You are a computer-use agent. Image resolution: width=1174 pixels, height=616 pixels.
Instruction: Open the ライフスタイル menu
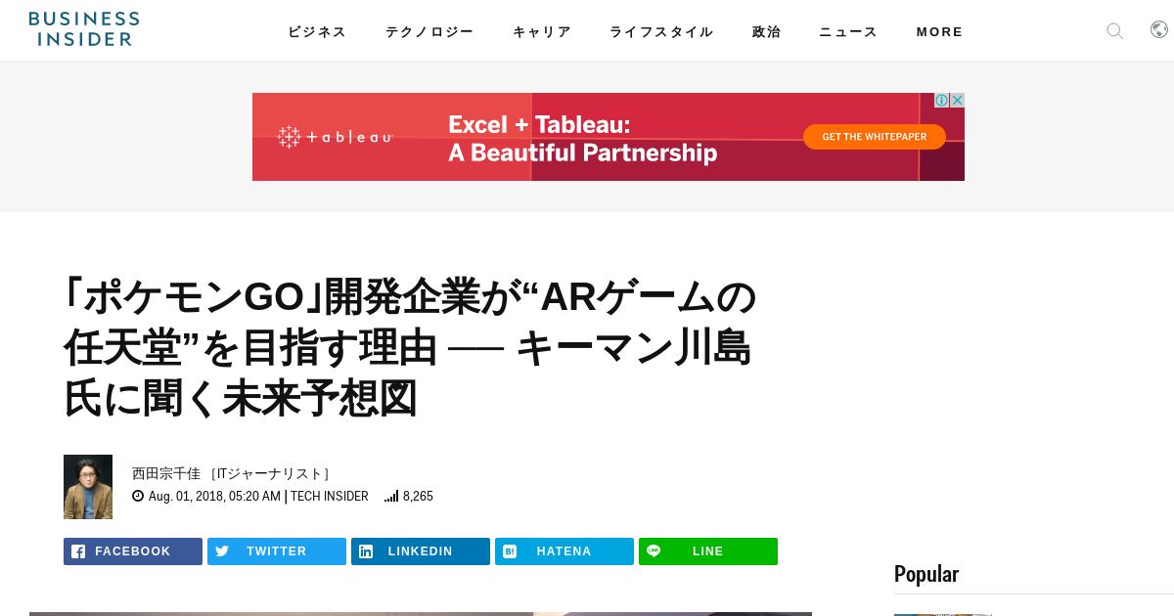[x=661, y=31]
